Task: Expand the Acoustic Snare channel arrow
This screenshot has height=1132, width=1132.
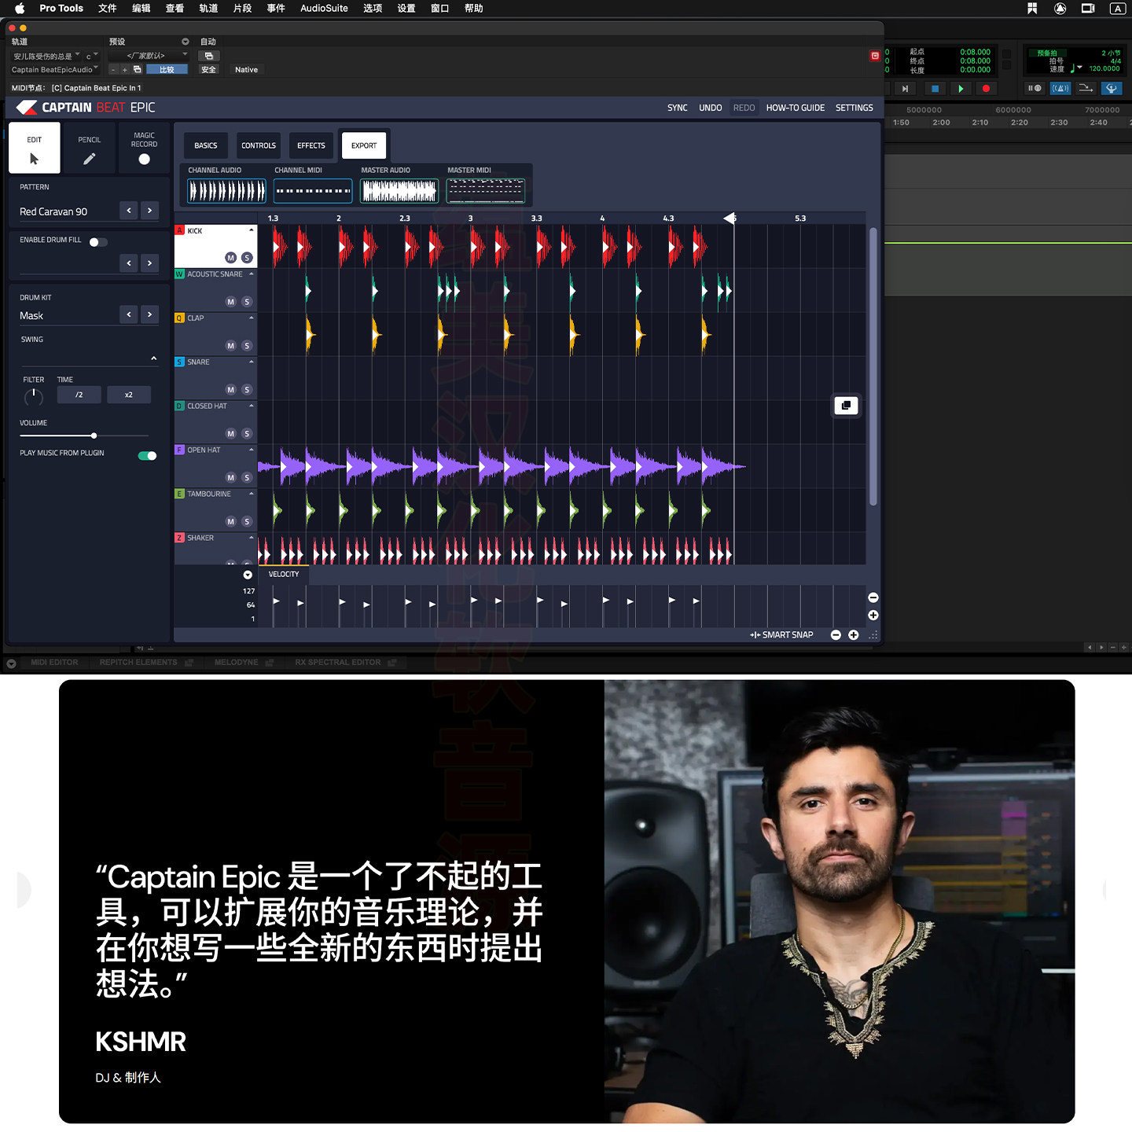Action: pos(252,274)
